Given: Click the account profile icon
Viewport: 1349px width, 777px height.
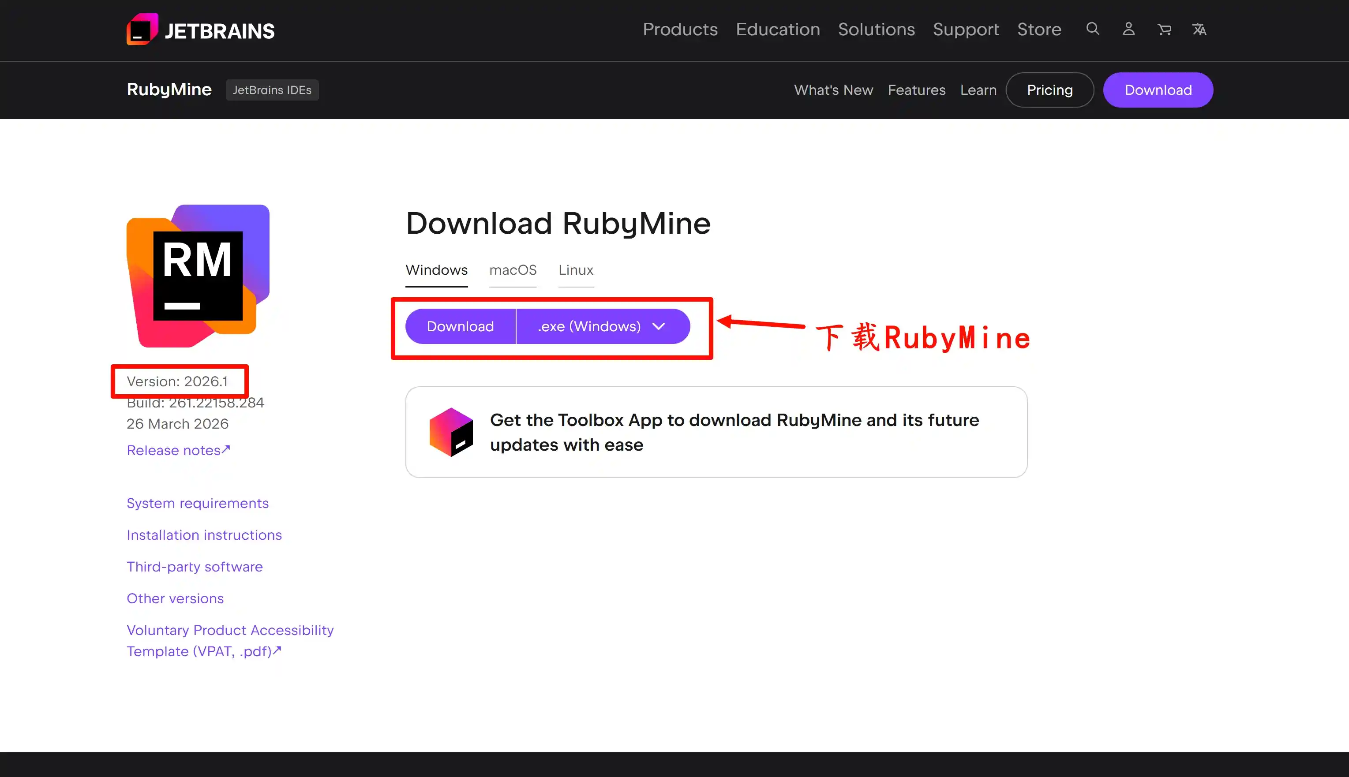Looking at the screenshot, I should click(x=1128, y=30).
